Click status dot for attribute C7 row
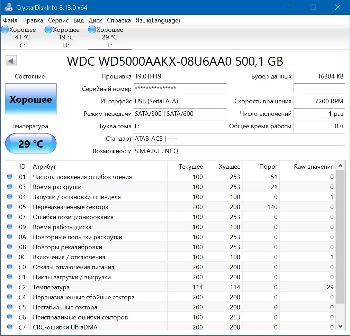Image resolution: width=350 pixels, height=336 pixels. (10, 327)
